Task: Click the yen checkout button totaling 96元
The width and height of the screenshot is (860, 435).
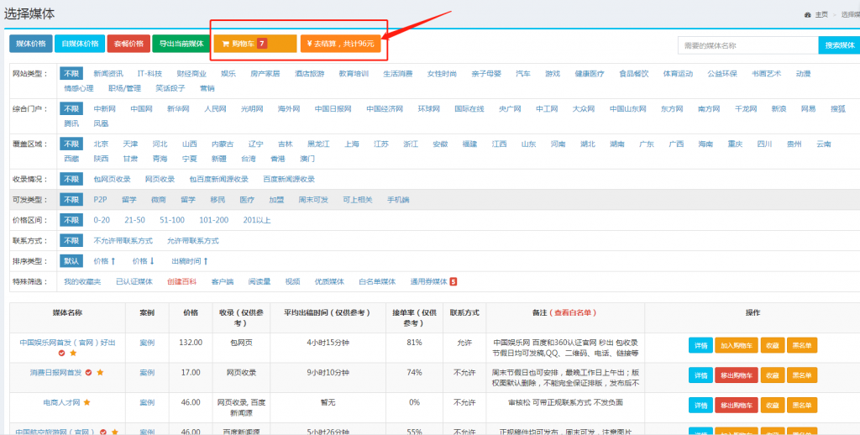Action: pyautogui.click(x=340, y=44)
